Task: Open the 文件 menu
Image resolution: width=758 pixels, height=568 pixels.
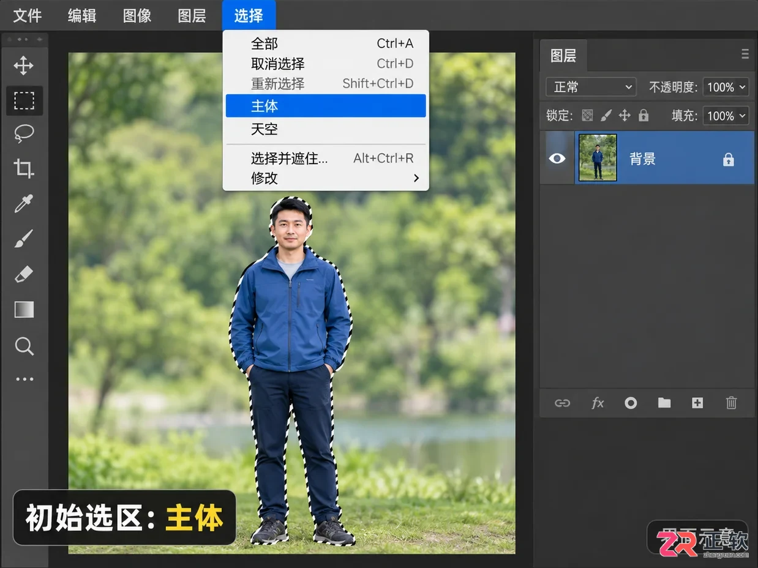Action: tap(28, 15)
